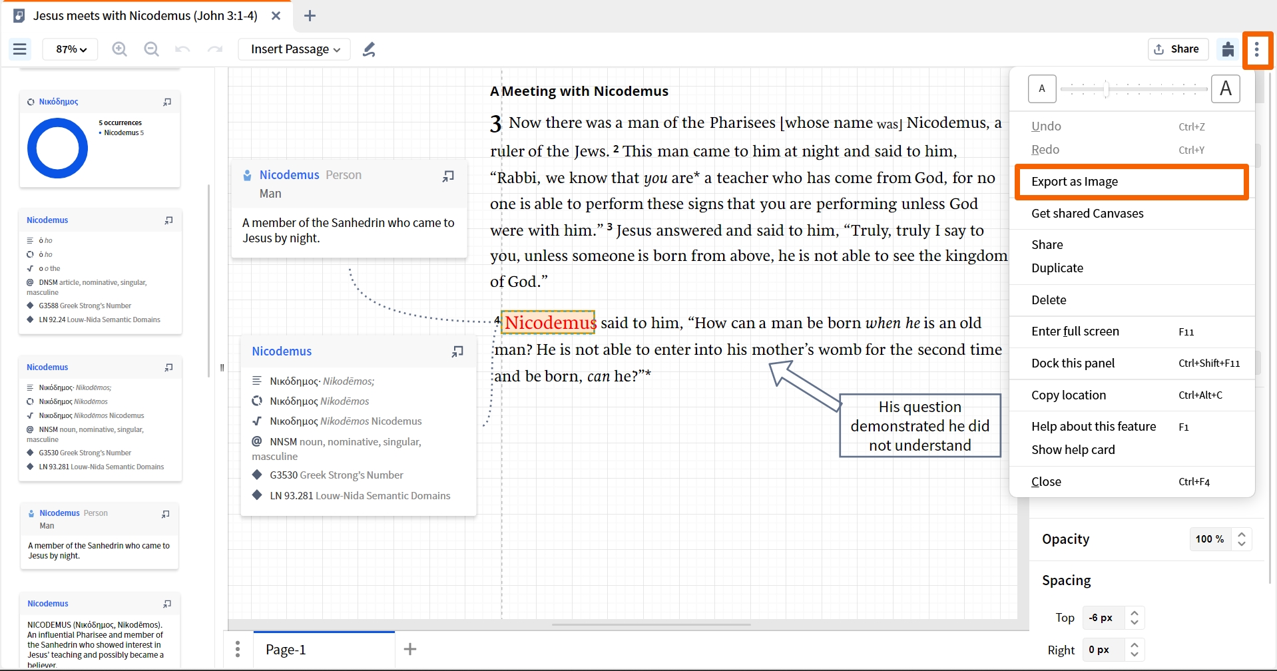
Task: Click LN 92.24 Louw-Nida entry in sidebar
Action: 99,320
